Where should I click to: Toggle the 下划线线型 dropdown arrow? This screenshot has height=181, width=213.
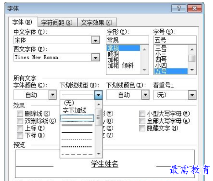98,95
